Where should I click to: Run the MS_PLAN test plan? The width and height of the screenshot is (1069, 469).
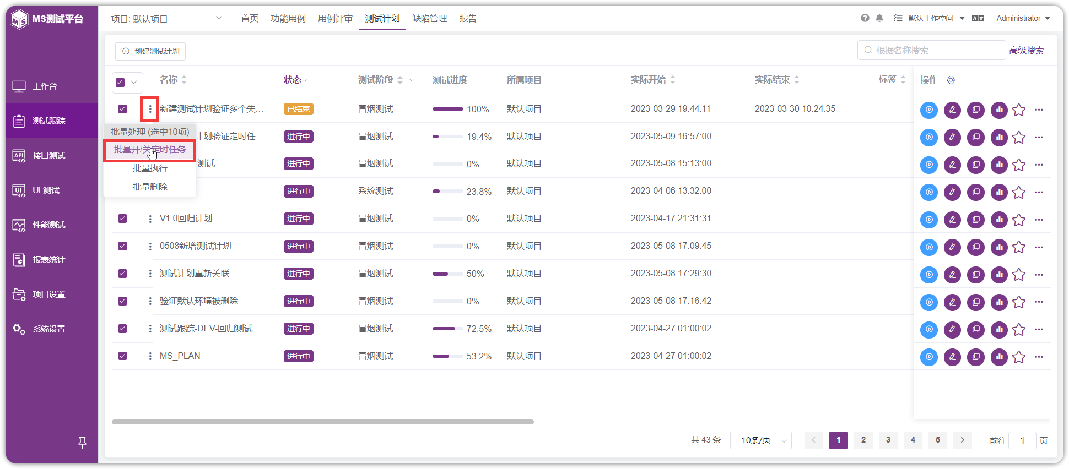[929, 357]
